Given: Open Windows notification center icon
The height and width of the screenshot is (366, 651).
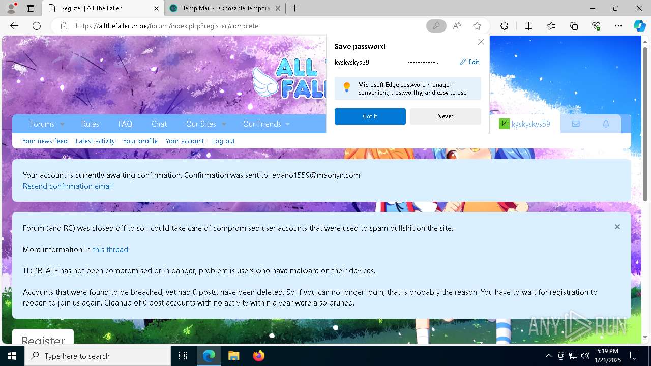Looking at the screenshot, I should click(634, 356).
